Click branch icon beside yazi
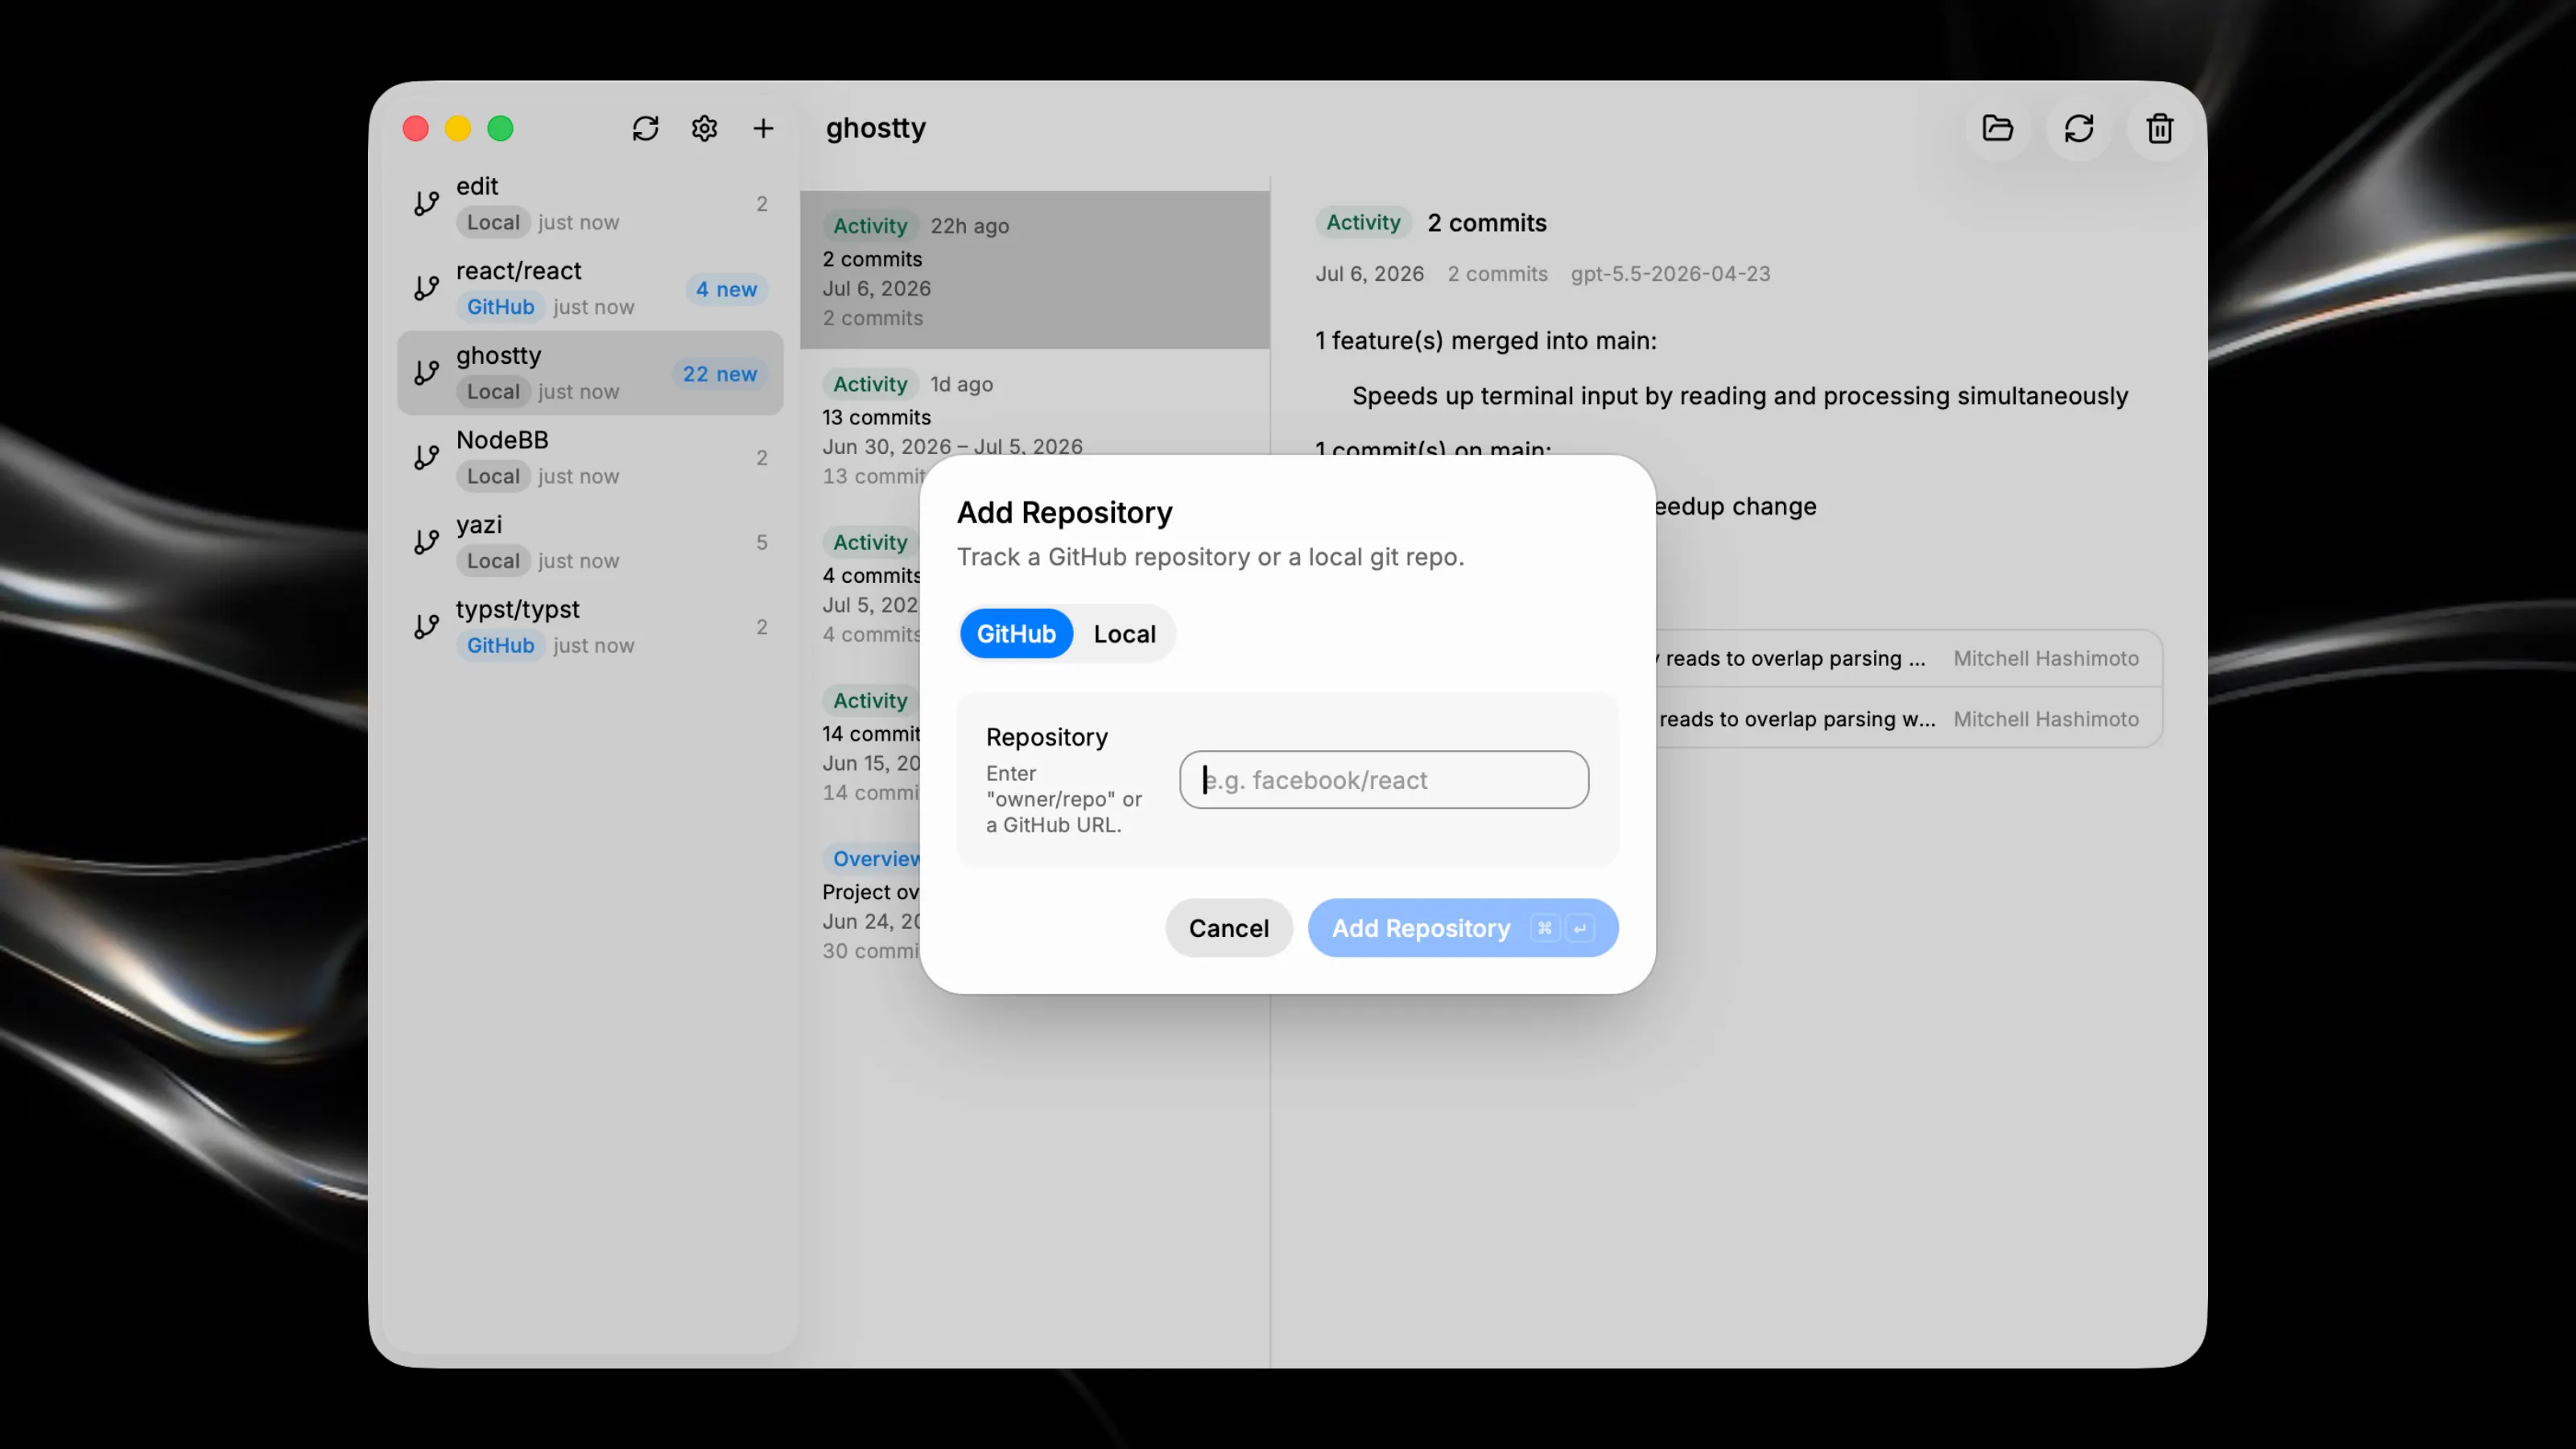The height and width of the screenshot is (1449, 2576). tap(427, 542)
